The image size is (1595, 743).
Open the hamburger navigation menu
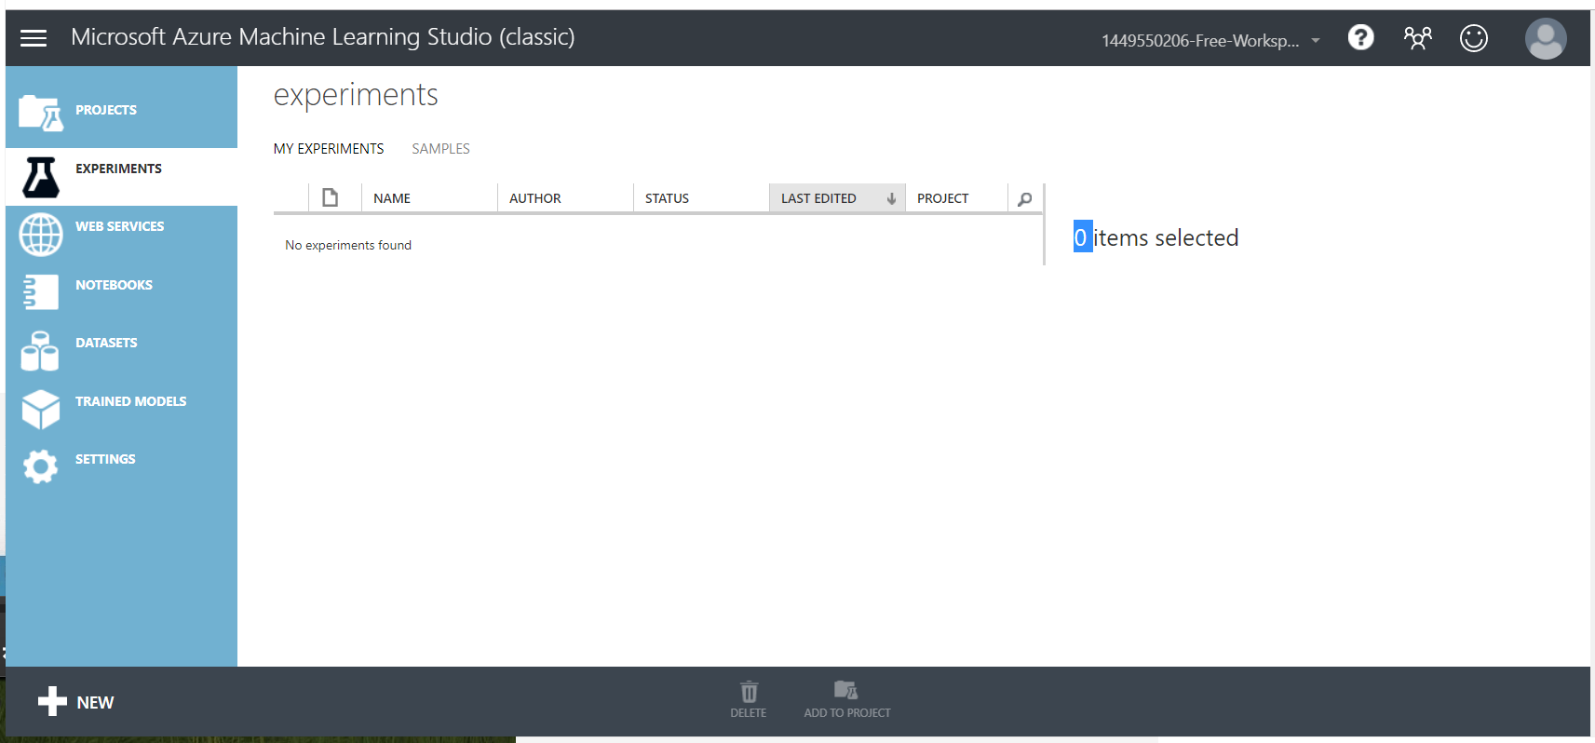[34, 38]
